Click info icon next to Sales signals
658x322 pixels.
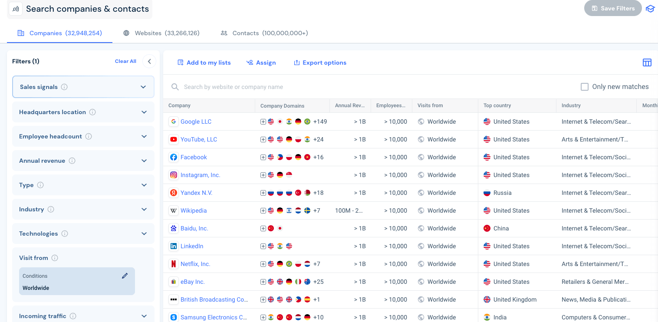pyautogui.click(x=64, y=87)
